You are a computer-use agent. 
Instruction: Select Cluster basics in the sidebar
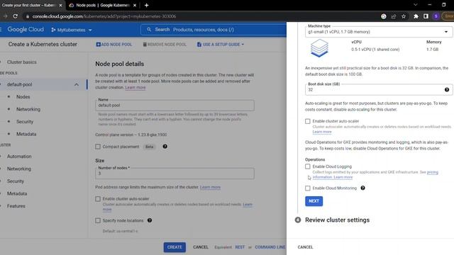(x=22, y=62)
